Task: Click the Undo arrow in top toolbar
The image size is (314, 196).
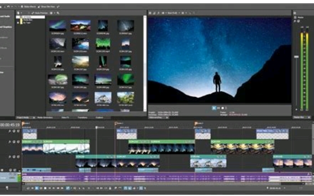Action: [x=8, y=7]
